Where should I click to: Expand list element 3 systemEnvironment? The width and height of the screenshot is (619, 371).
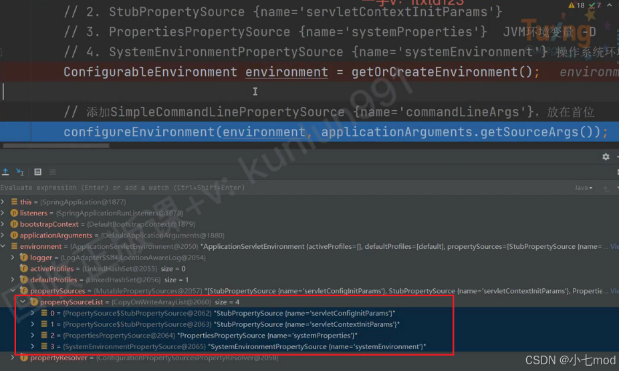33,346
